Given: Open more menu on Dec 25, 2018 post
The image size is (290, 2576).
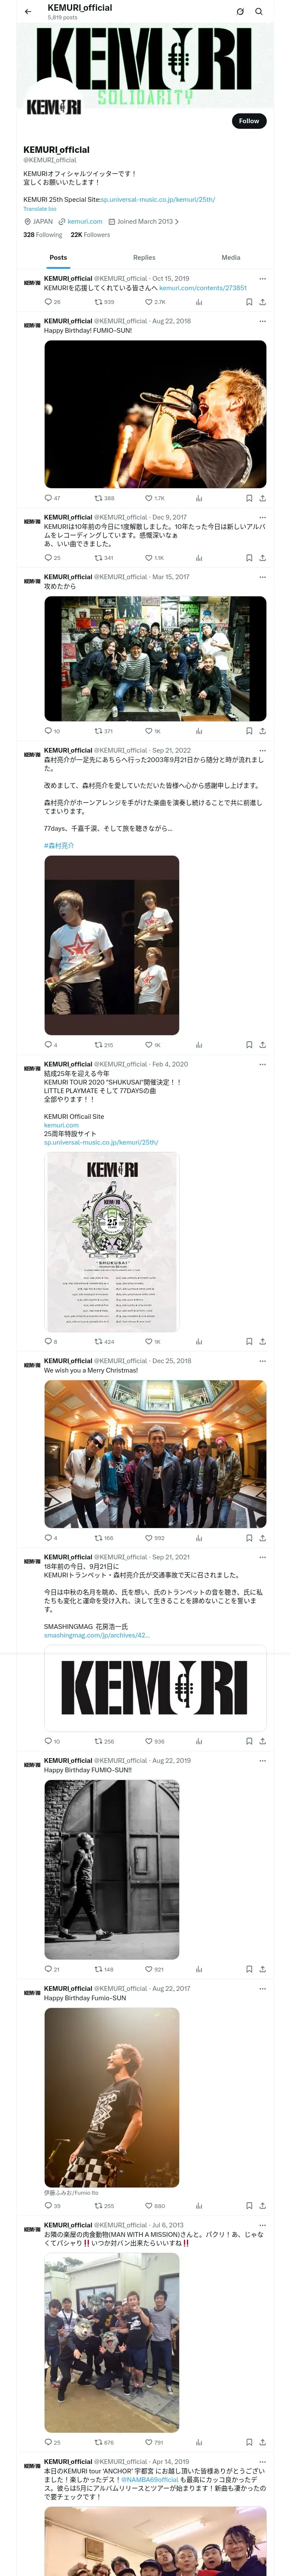Looking at the screenshot, I should (263, 1361).
